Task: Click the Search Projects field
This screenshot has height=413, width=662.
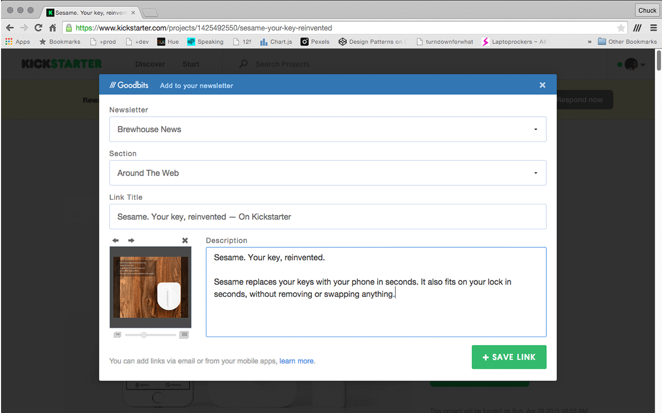Action: [x=282, y=64]
